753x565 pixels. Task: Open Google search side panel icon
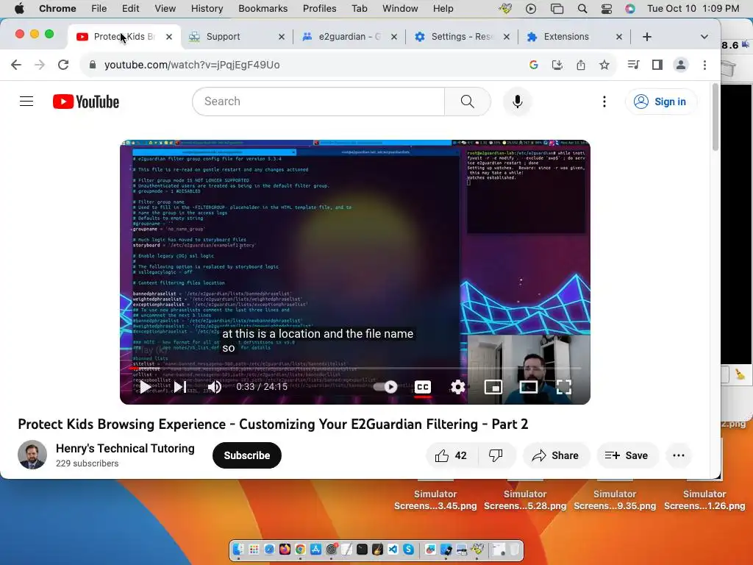[x=534, y=65]
